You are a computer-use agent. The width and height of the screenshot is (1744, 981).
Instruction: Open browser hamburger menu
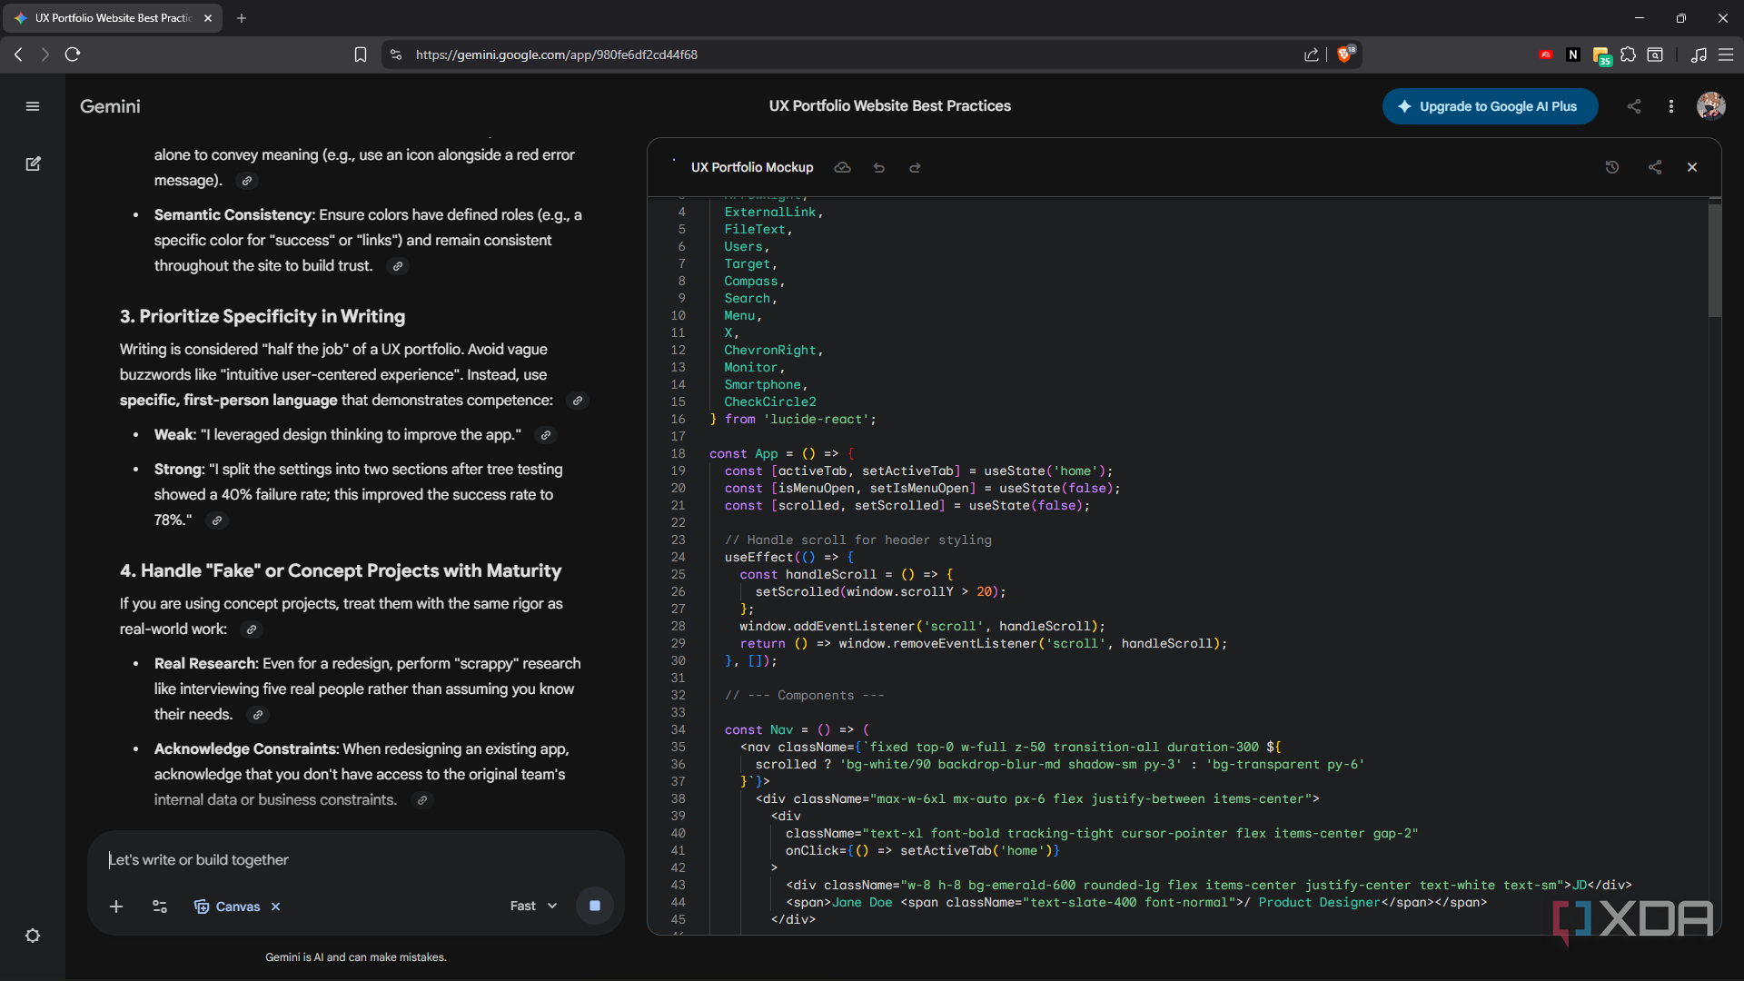click(x=1726, y=54)
